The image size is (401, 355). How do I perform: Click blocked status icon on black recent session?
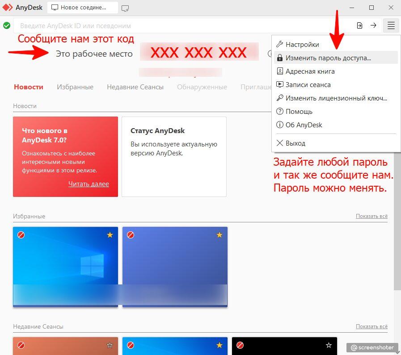coord(240,345)
